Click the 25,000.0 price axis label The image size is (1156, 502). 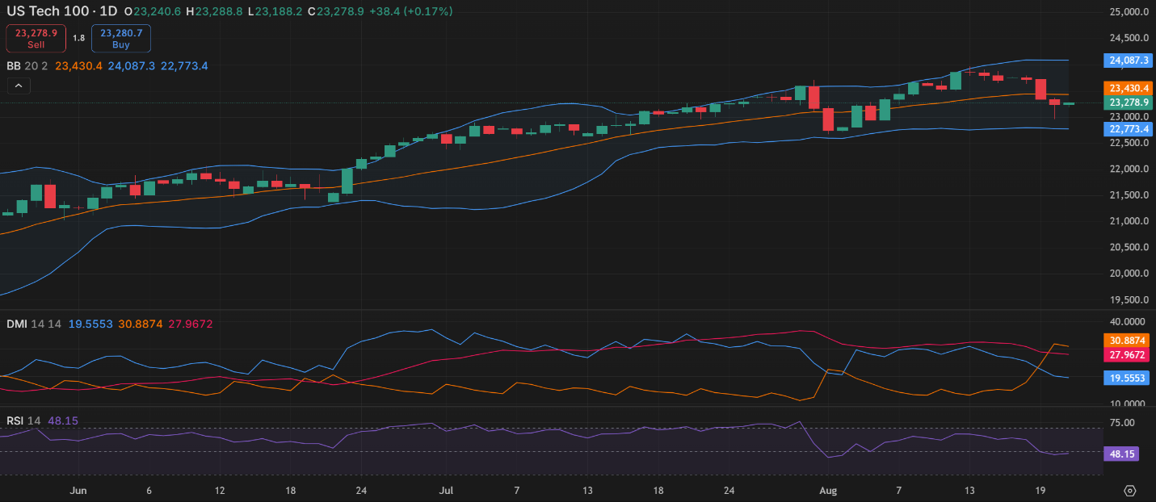(x=1131, y=12)
